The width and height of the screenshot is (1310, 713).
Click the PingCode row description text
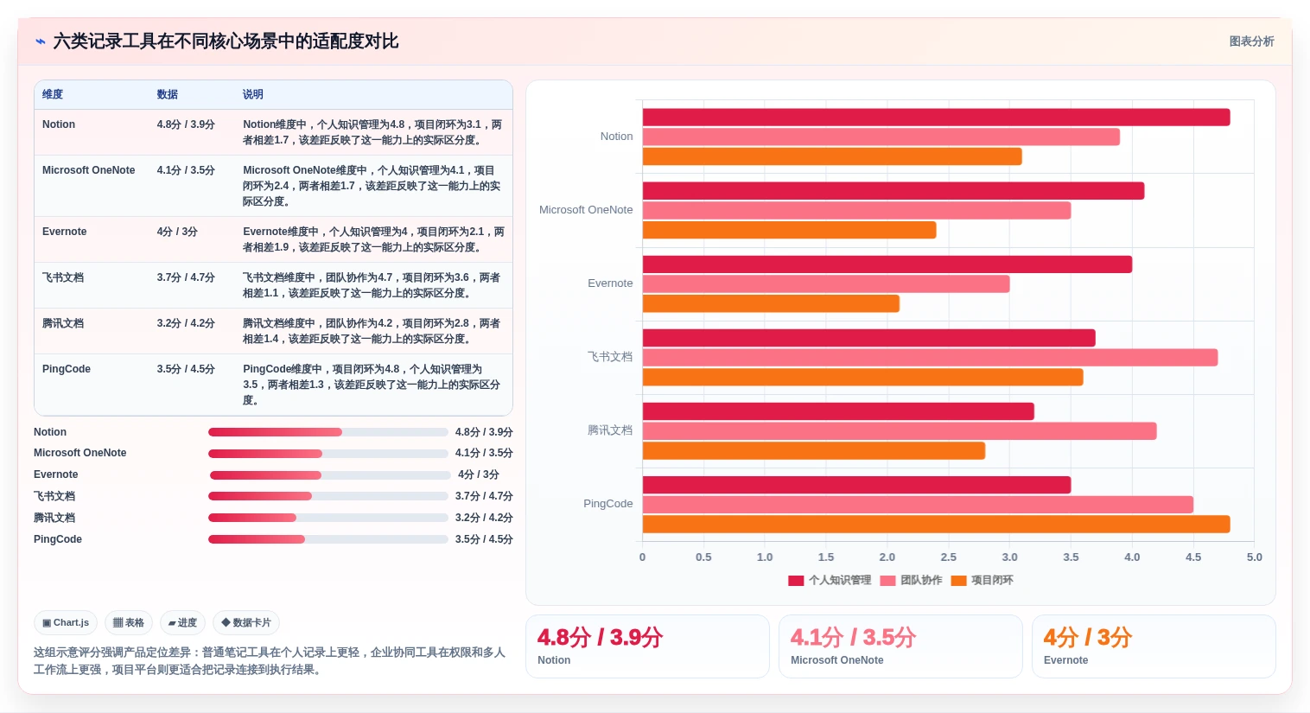pos(372,385)
